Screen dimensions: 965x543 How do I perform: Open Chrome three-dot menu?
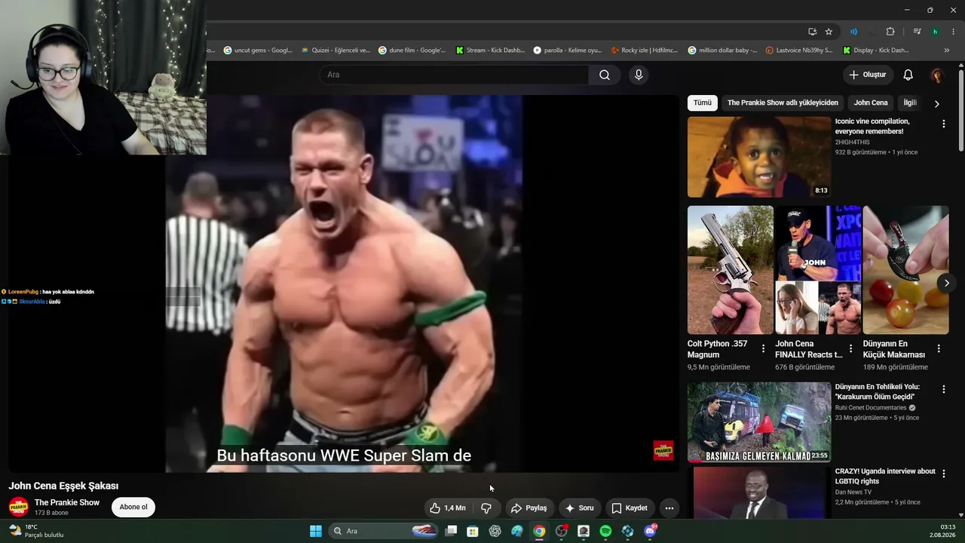click(954, 32)
